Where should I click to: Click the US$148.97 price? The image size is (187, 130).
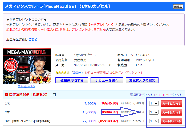pyautogui.click(x=108, y=121)
